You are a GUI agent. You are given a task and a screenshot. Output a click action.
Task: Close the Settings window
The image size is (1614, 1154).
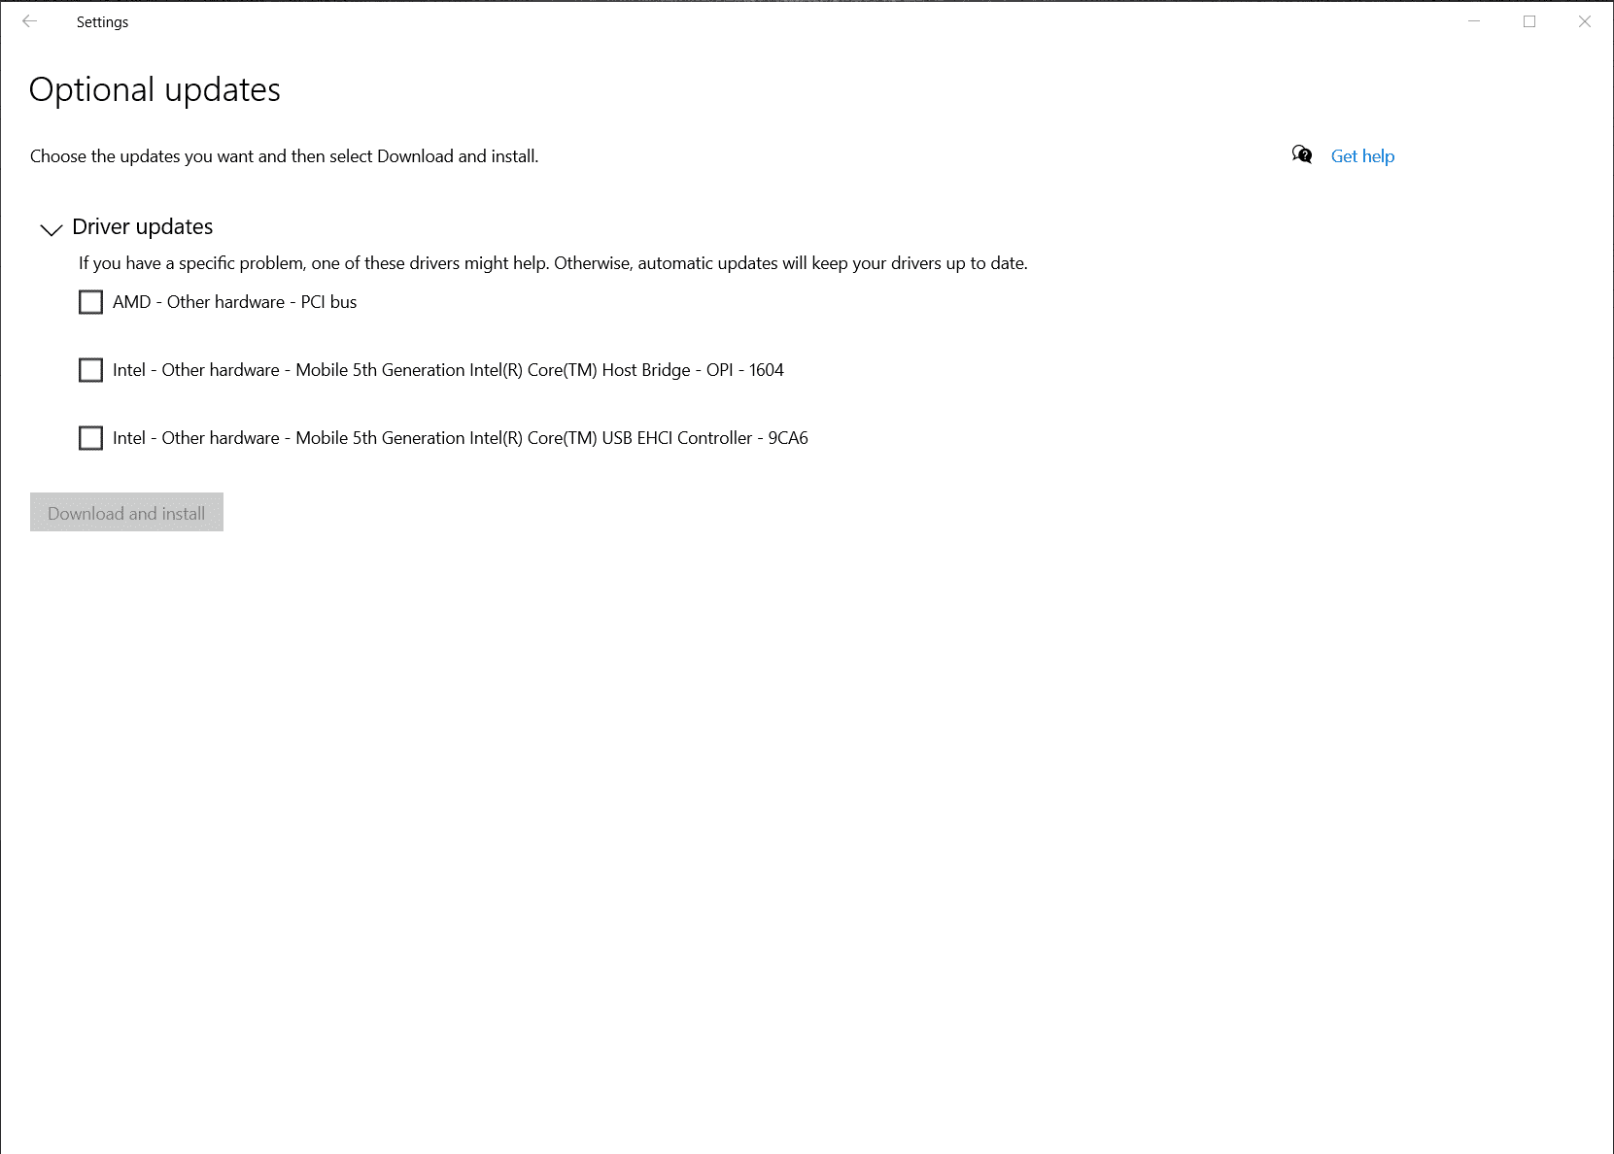tap(1585, 21)
